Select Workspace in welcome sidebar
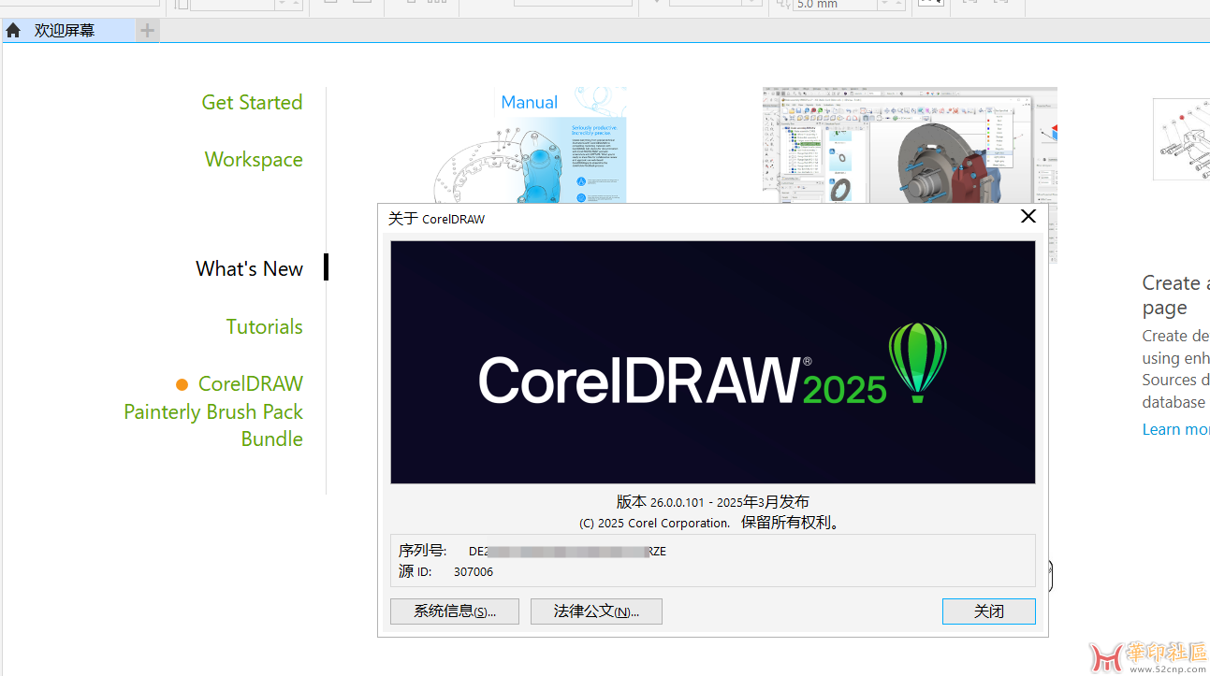1210x676 pixels. [x=254, y=160]
